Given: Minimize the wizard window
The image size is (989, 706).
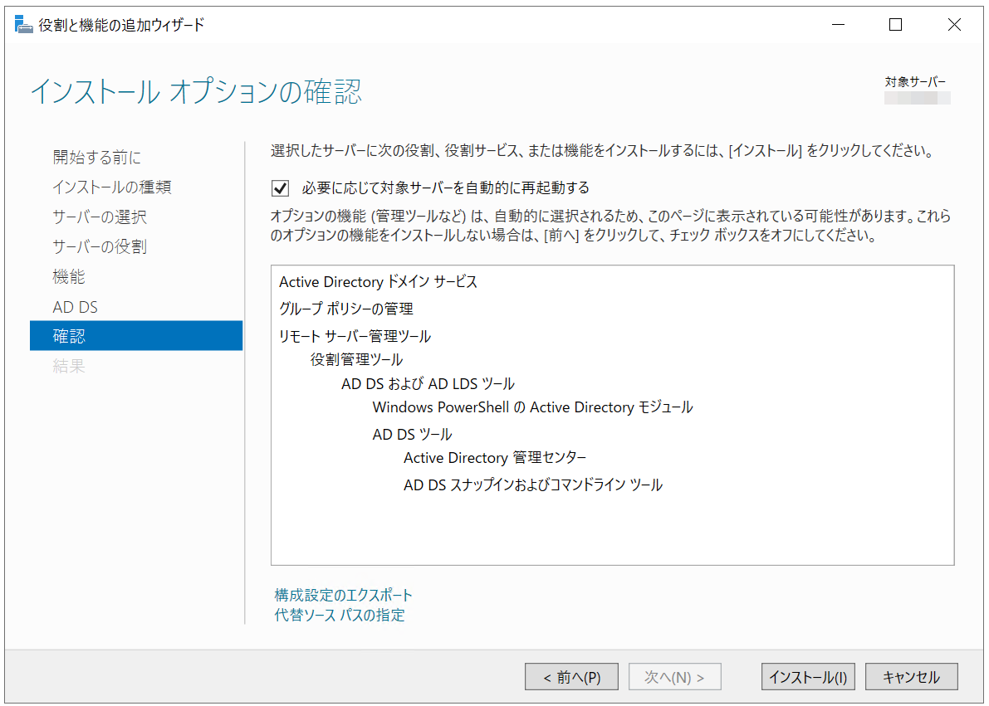Looking at the screenshot, I should pos(838,25).
